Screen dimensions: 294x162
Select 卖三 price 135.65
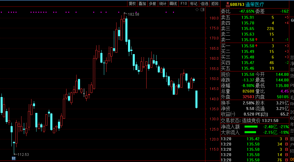coord(248,29)
